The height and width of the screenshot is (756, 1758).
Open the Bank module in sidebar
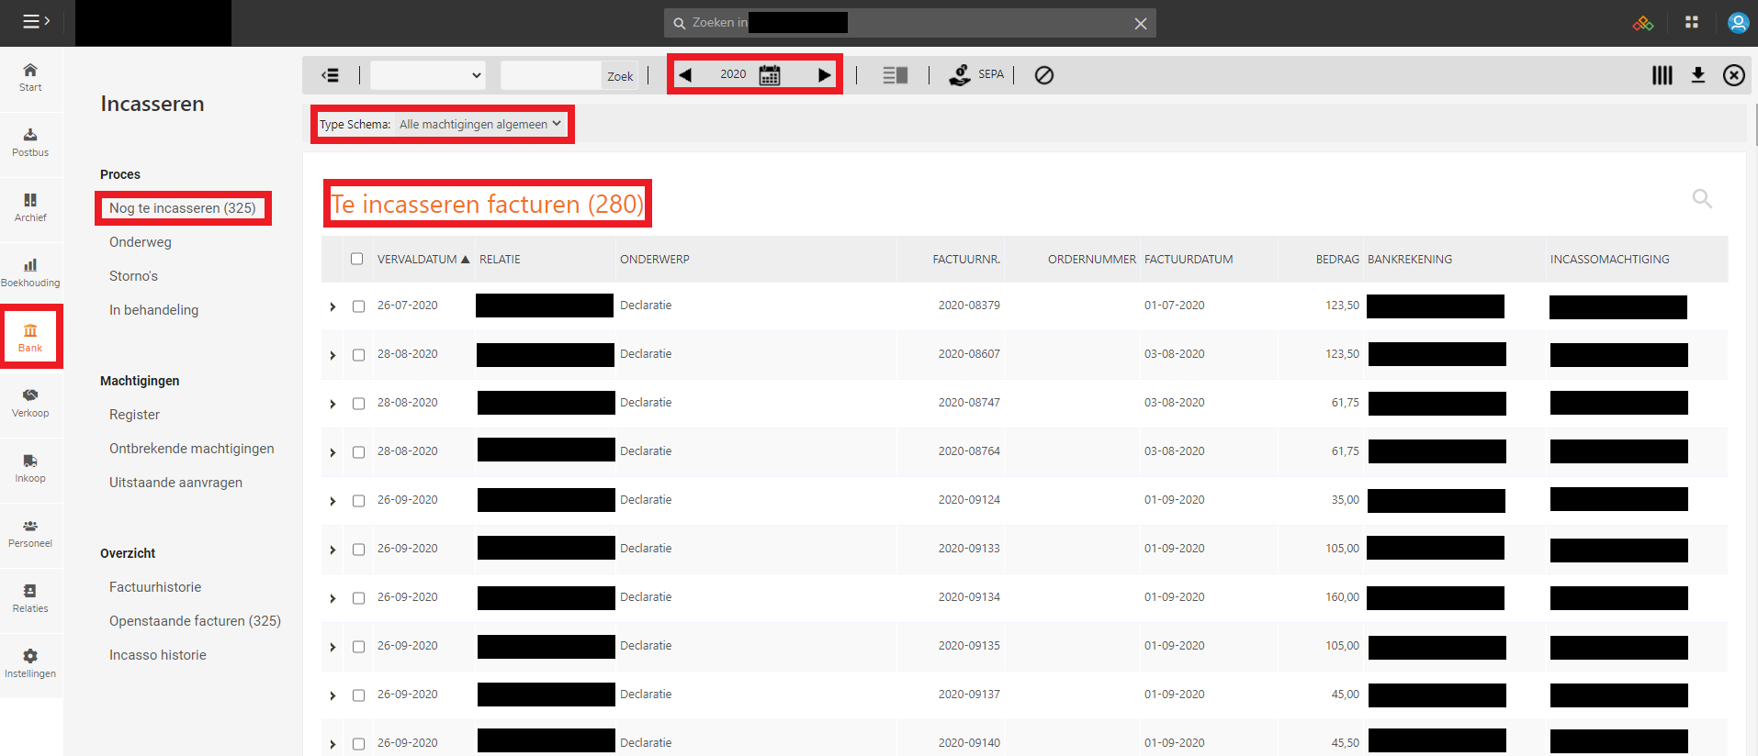(x=30, y=337)
